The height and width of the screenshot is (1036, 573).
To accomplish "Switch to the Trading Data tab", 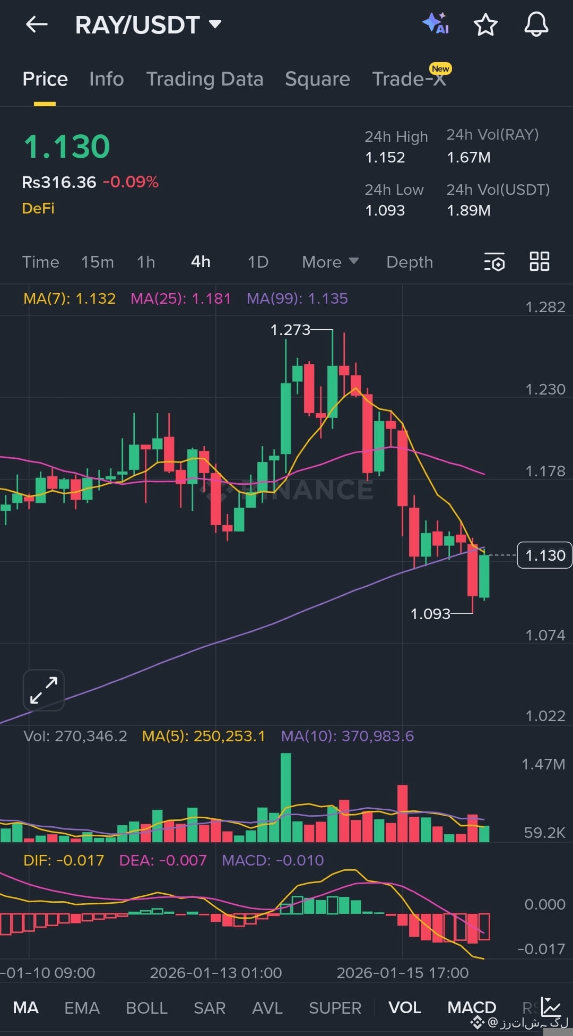I will coord(205,79).
